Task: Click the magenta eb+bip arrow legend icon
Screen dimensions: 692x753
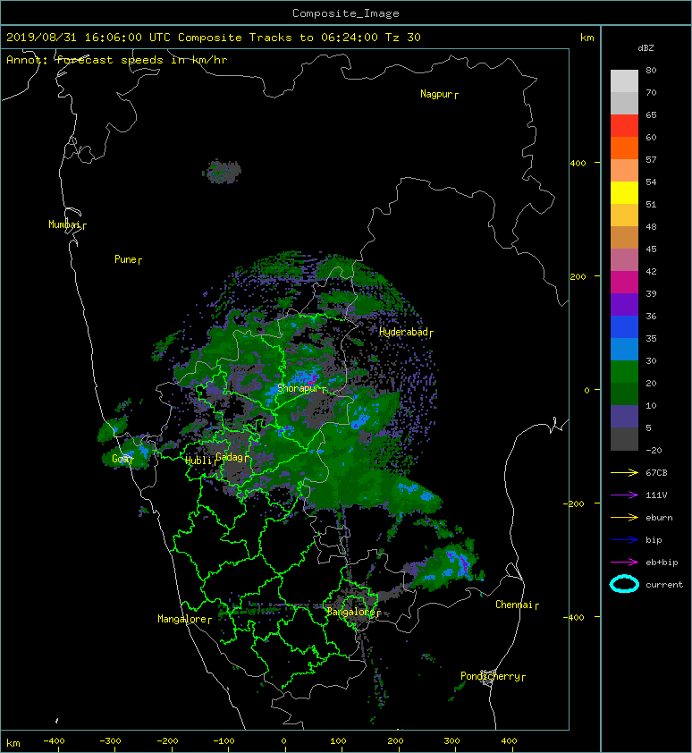Action: (x=624, y=562)
